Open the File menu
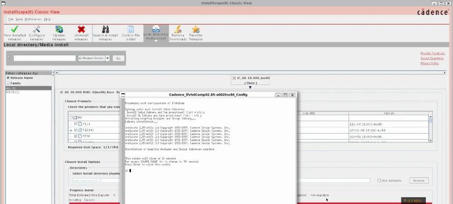Viewport: 453px width, 204px height. (11, 19)
